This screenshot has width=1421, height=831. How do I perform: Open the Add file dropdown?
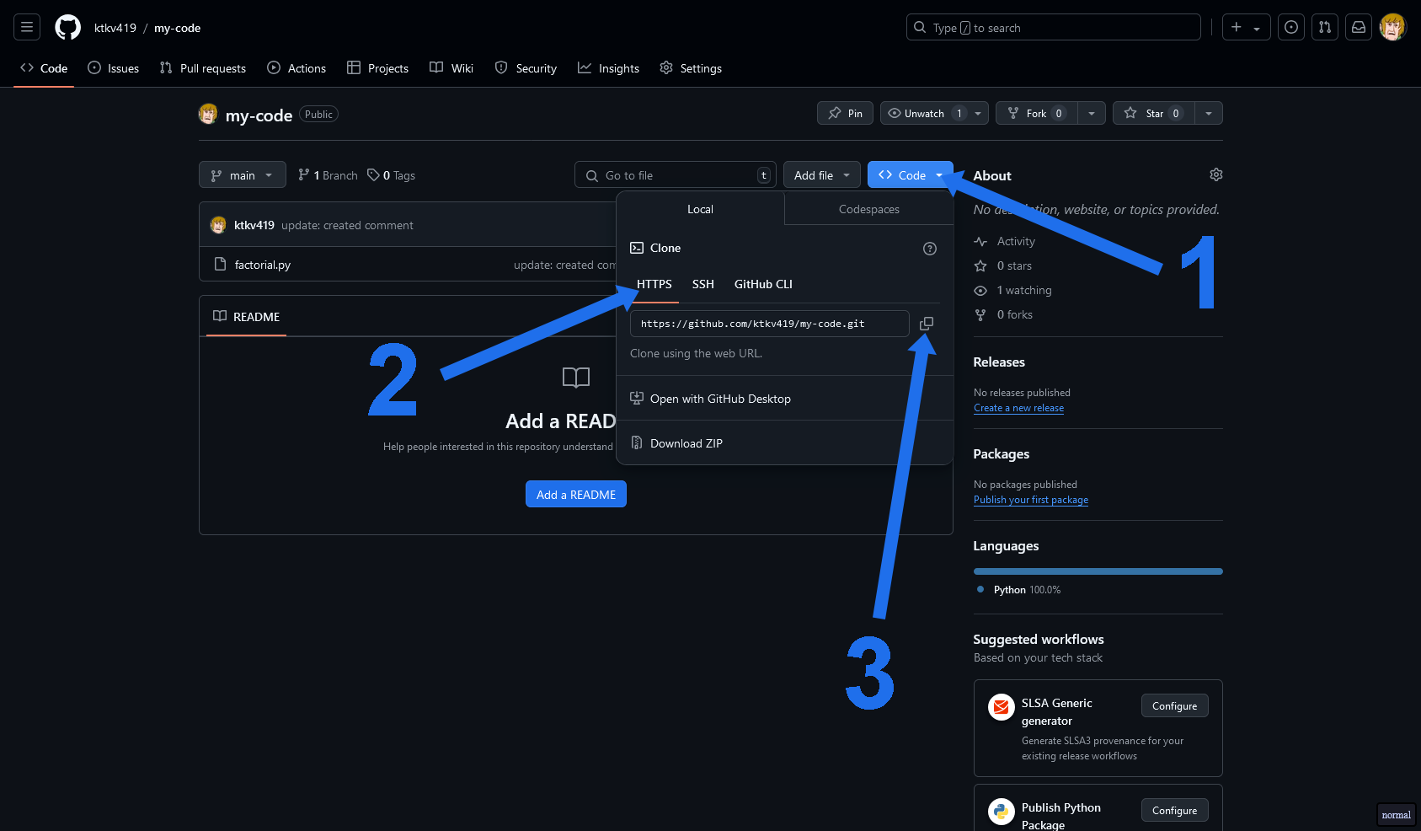coord(822,175)
